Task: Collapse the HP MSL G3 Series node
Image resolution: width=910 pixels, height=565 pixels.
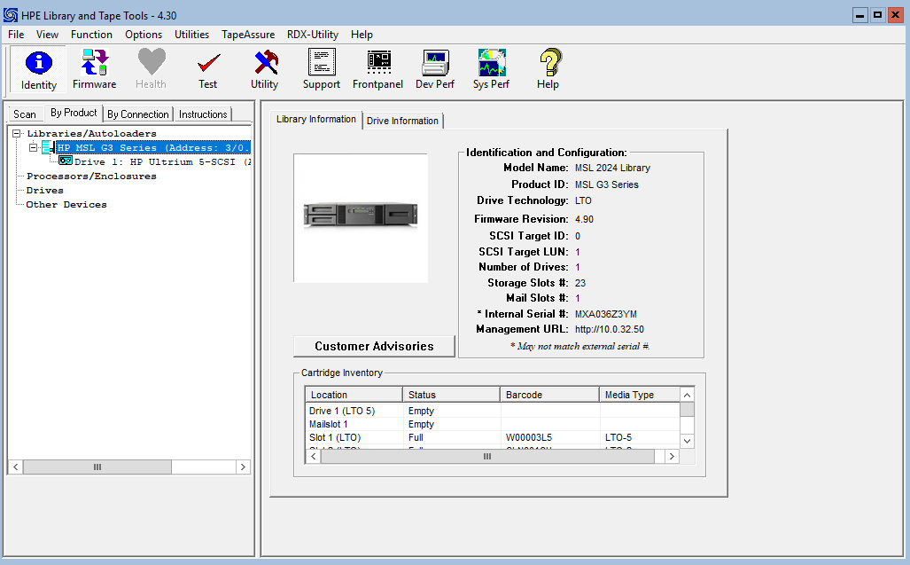Action: click(x=34, y=147)
